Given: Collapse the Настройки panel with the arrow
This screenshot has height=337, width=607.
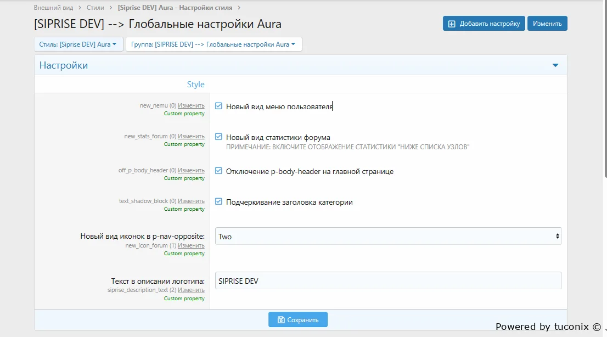Looking at the screenshot, I should pyautogui.click(x=555, y=65).
